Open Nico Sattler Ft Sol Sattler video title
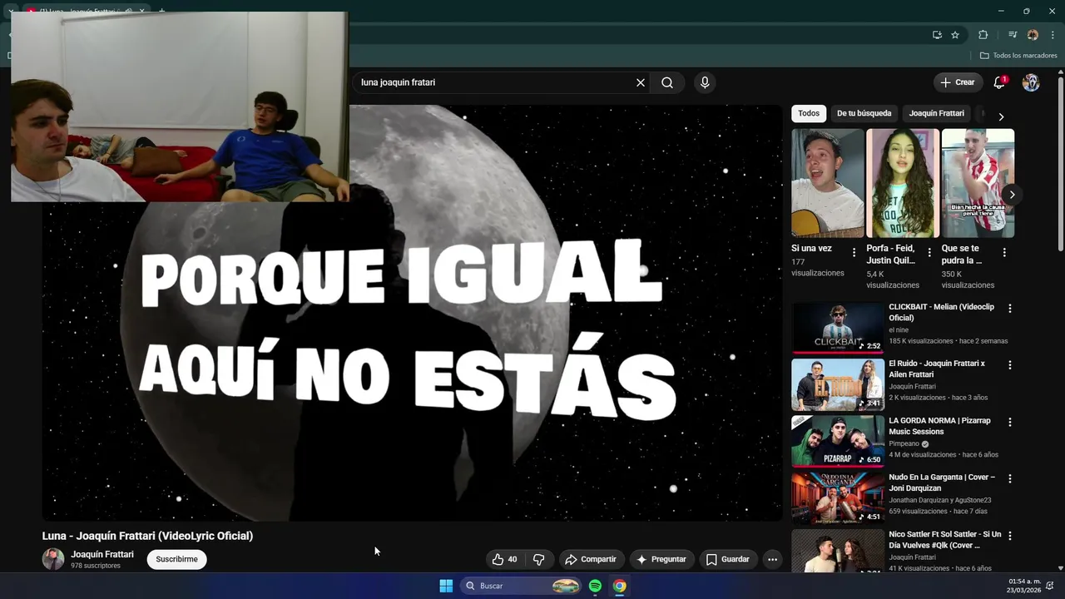 pyautogui.click(x=944, y=539)
